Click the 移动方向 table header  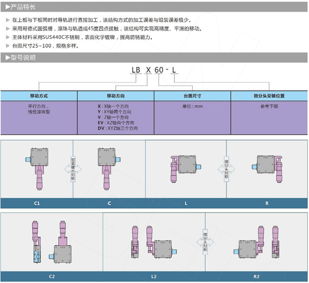(x=115, y=96)
